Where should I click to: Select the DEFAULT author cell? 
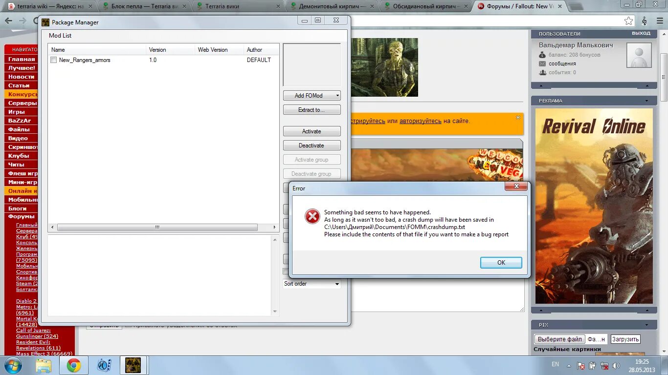(259, 60)
